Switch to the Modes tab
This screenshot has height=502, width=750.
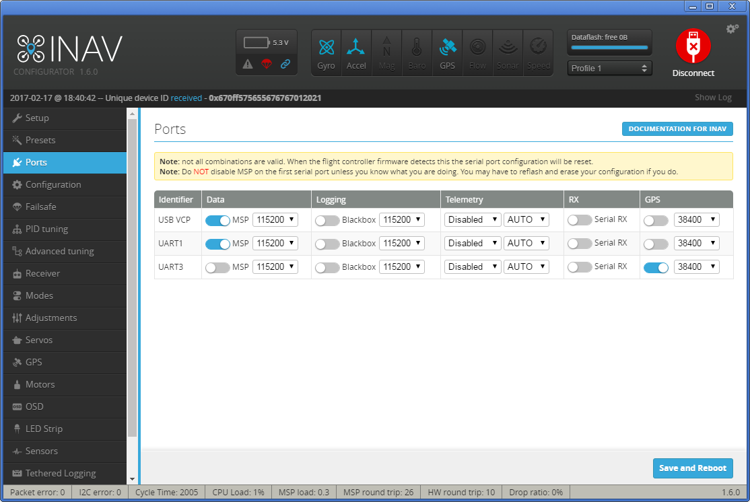(65, 295)
